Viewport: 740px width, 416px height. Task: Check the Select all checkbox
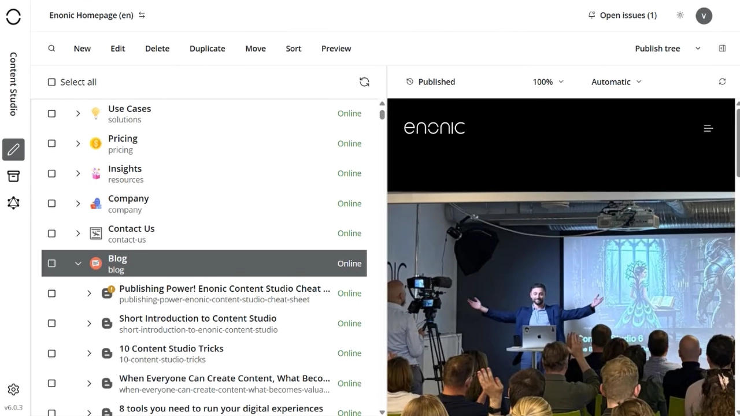tap(51, 82)
